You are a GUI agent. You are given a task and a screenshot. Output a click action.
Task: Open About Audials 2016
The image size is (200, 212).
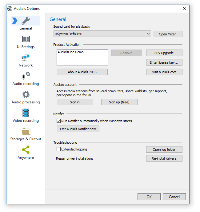[x=82, y=72]
